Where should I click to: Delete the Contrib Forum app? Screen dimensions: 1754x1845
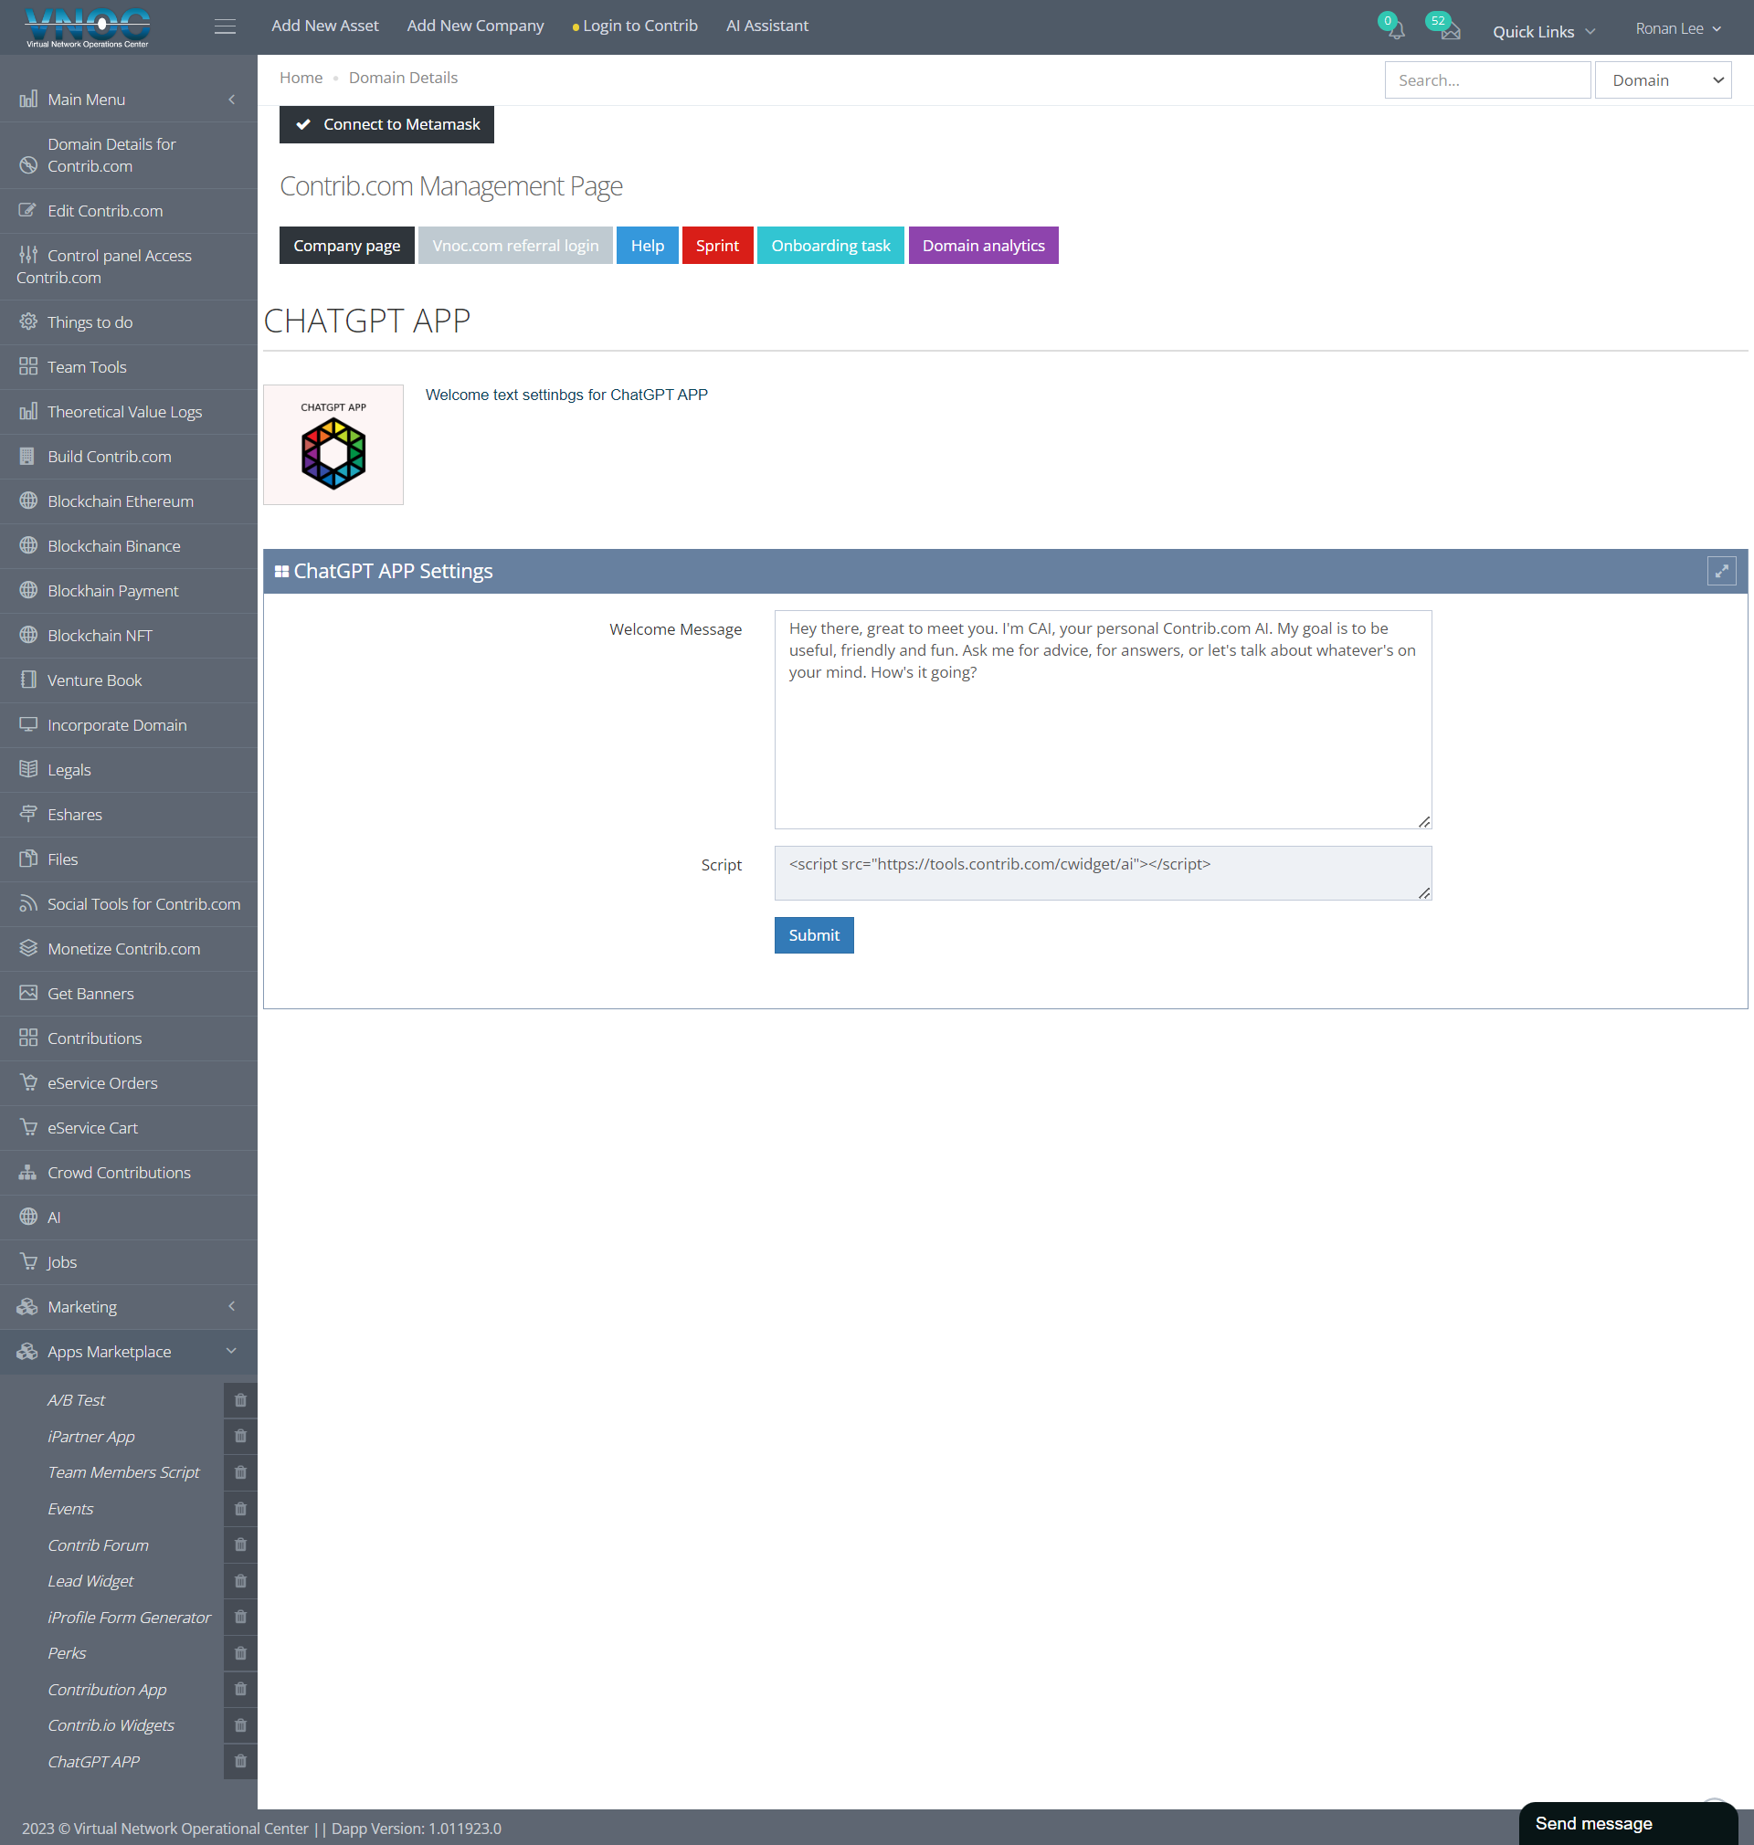(240, 1545)
